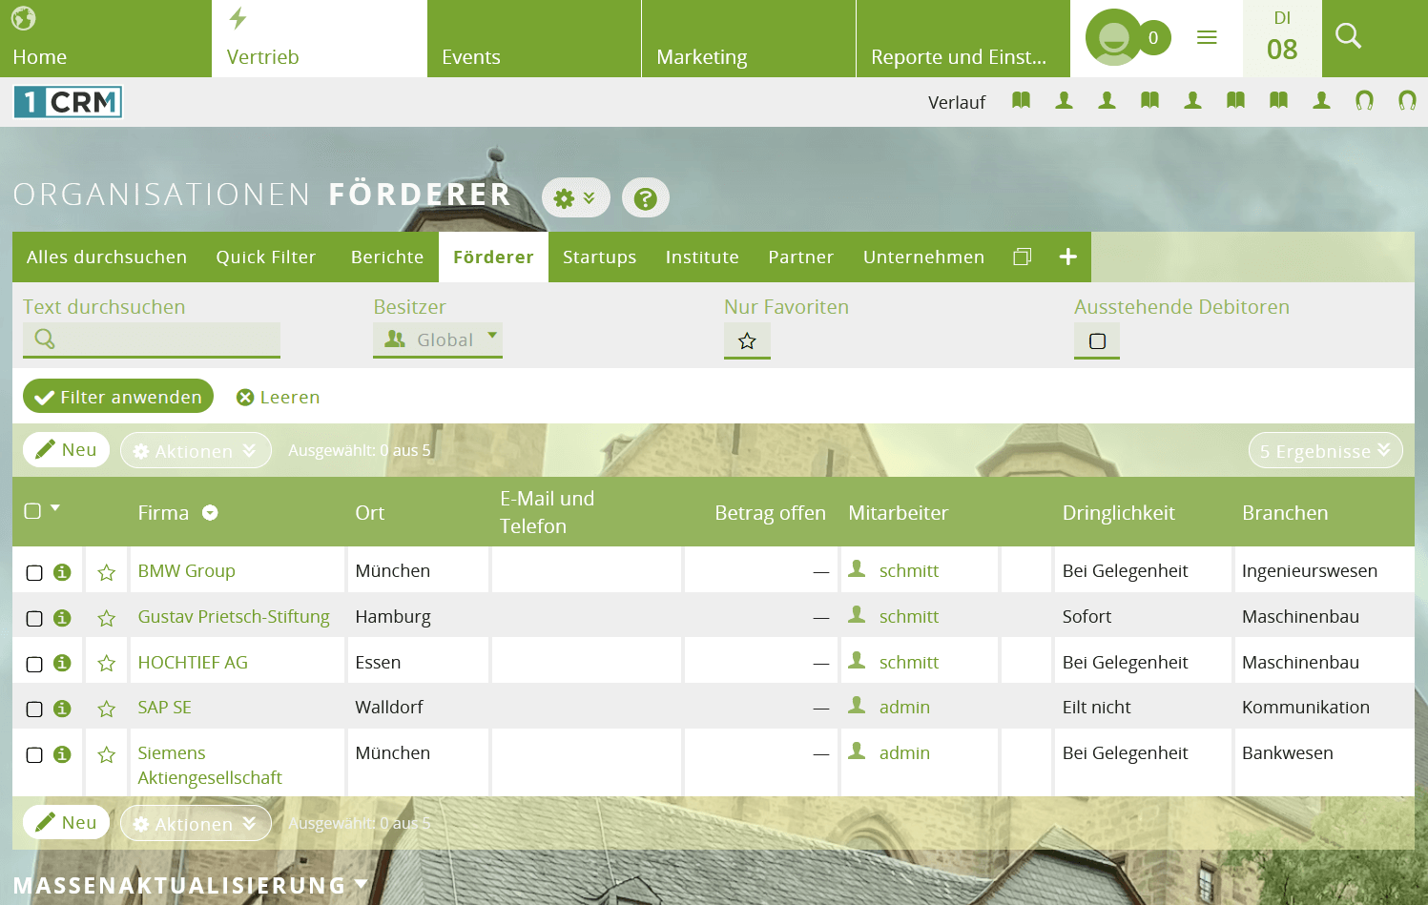The image size is (1428, 905).
Task: Open the help question mark icon
Action: [x=646, y=198]
